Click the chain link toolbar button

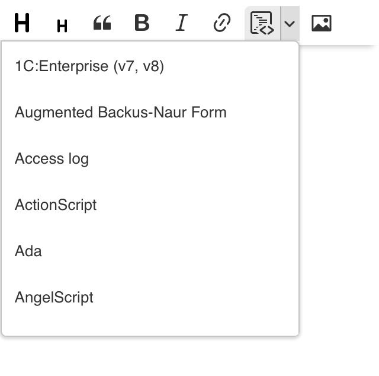[x=221, y=23]
